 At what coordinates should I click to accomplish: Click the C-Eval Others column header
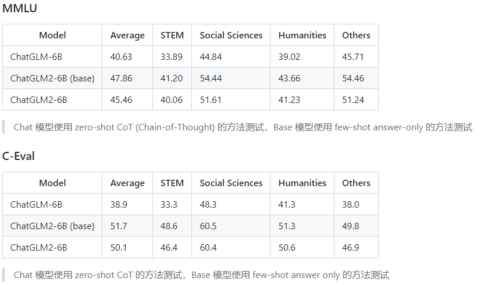click(x=356, y=183)
